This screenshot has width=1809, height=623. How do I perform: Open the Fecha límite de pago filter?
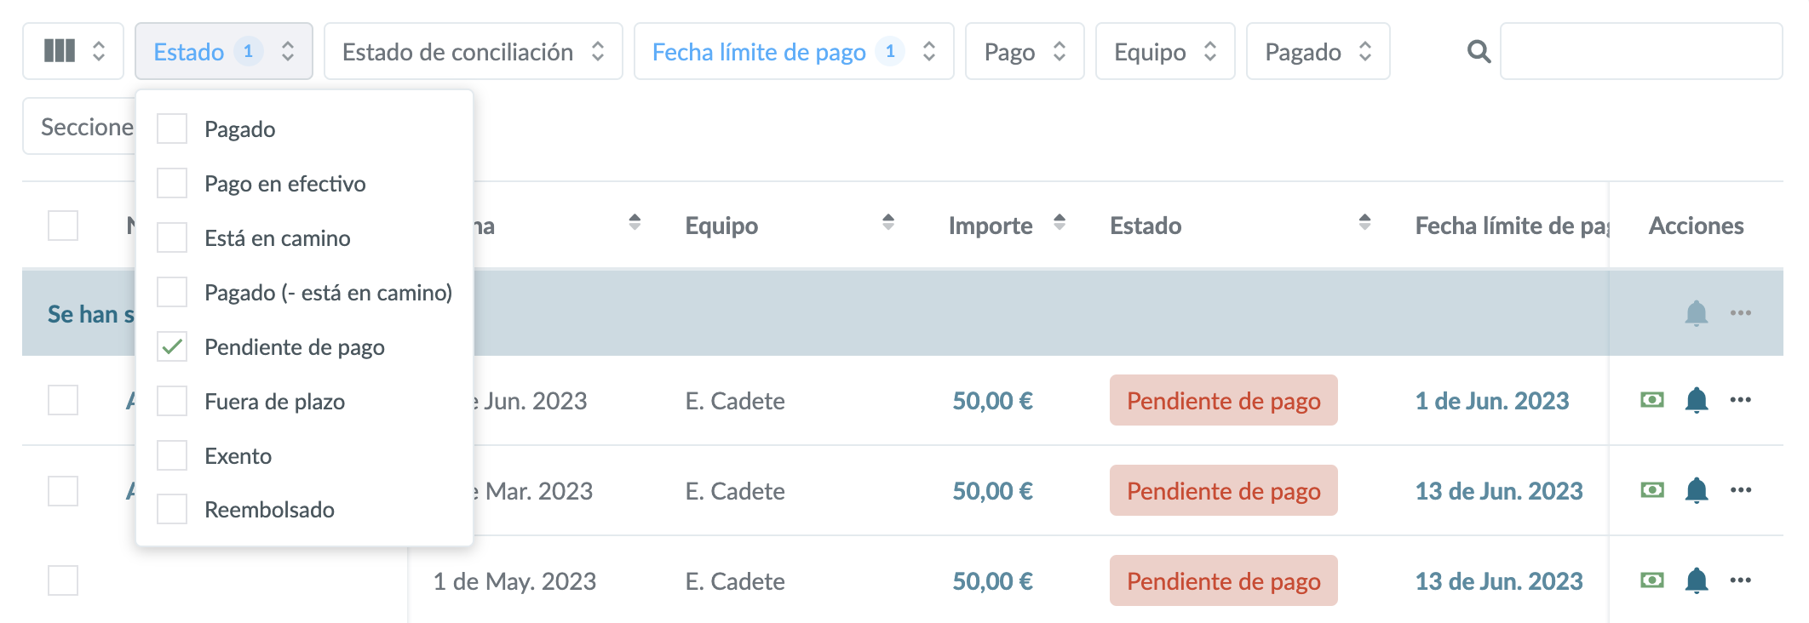793,52
